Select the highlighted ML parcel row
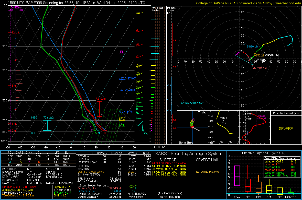The width and height of the screenshot is (302, 200). click(x=39, y=162)
